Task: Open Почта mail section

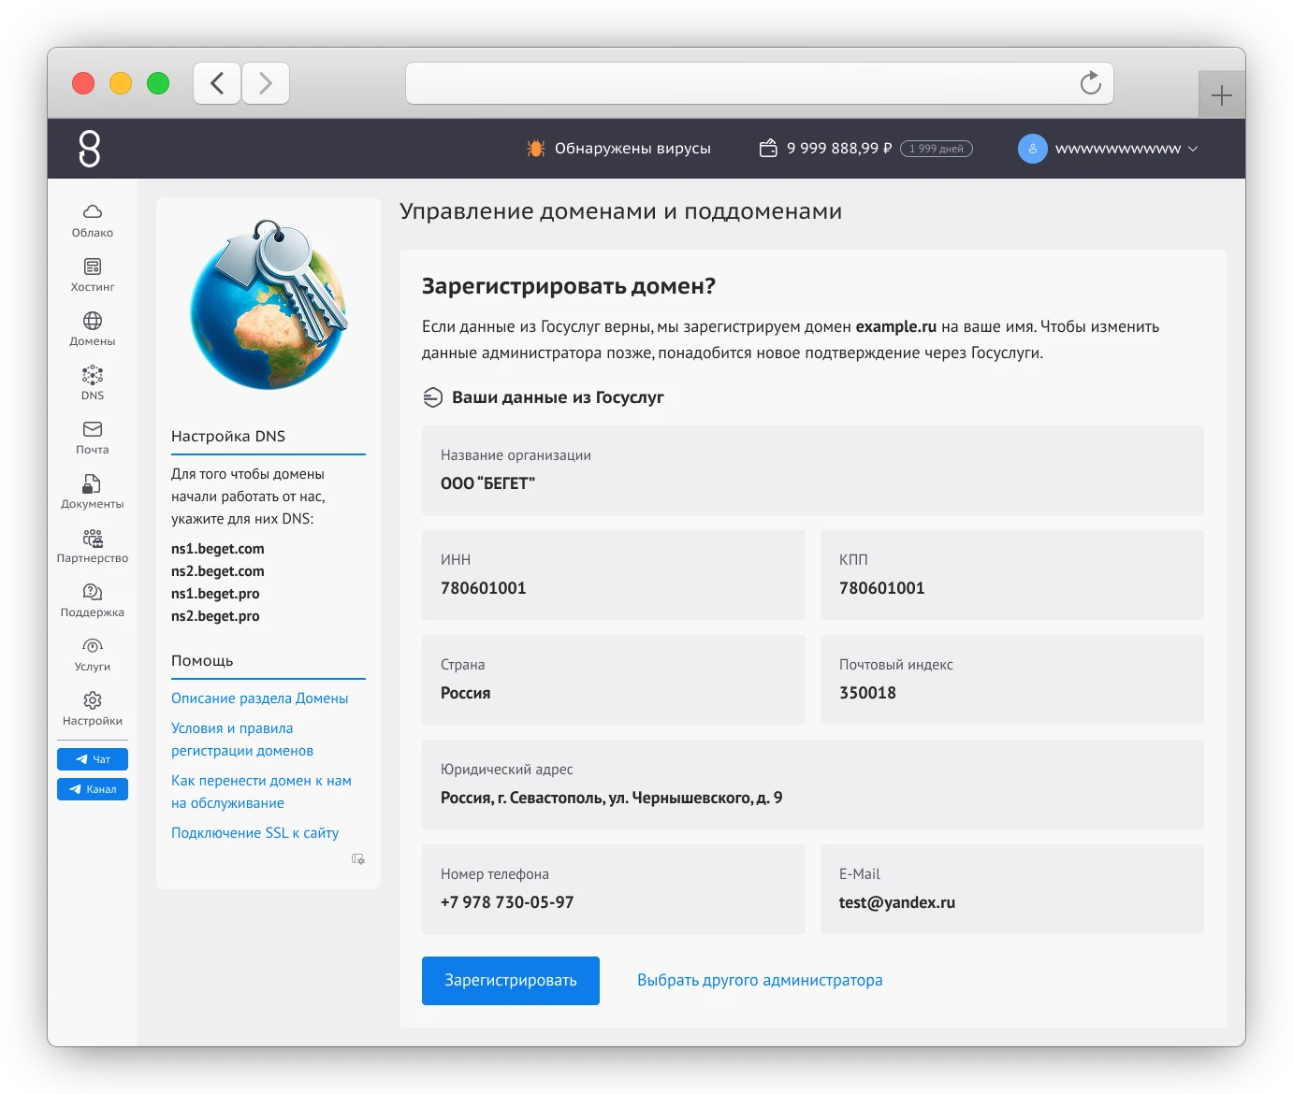Action: coord(93,438)
